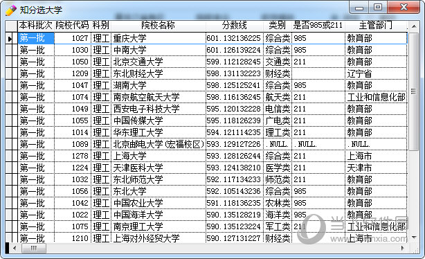The image size is (425, 259).
Task: Select the 中国农业大学 name cell
Action: pos(159,203)
